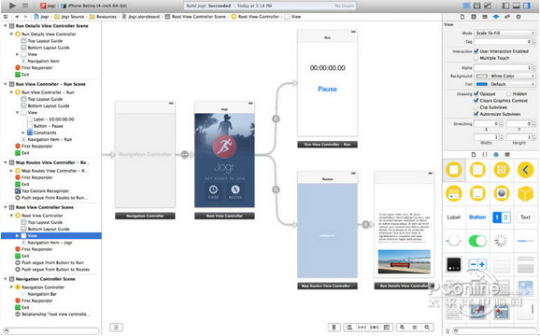Click the Stop button in toolbar
This screenshot has height=336, width=540.
click(25, 6)
